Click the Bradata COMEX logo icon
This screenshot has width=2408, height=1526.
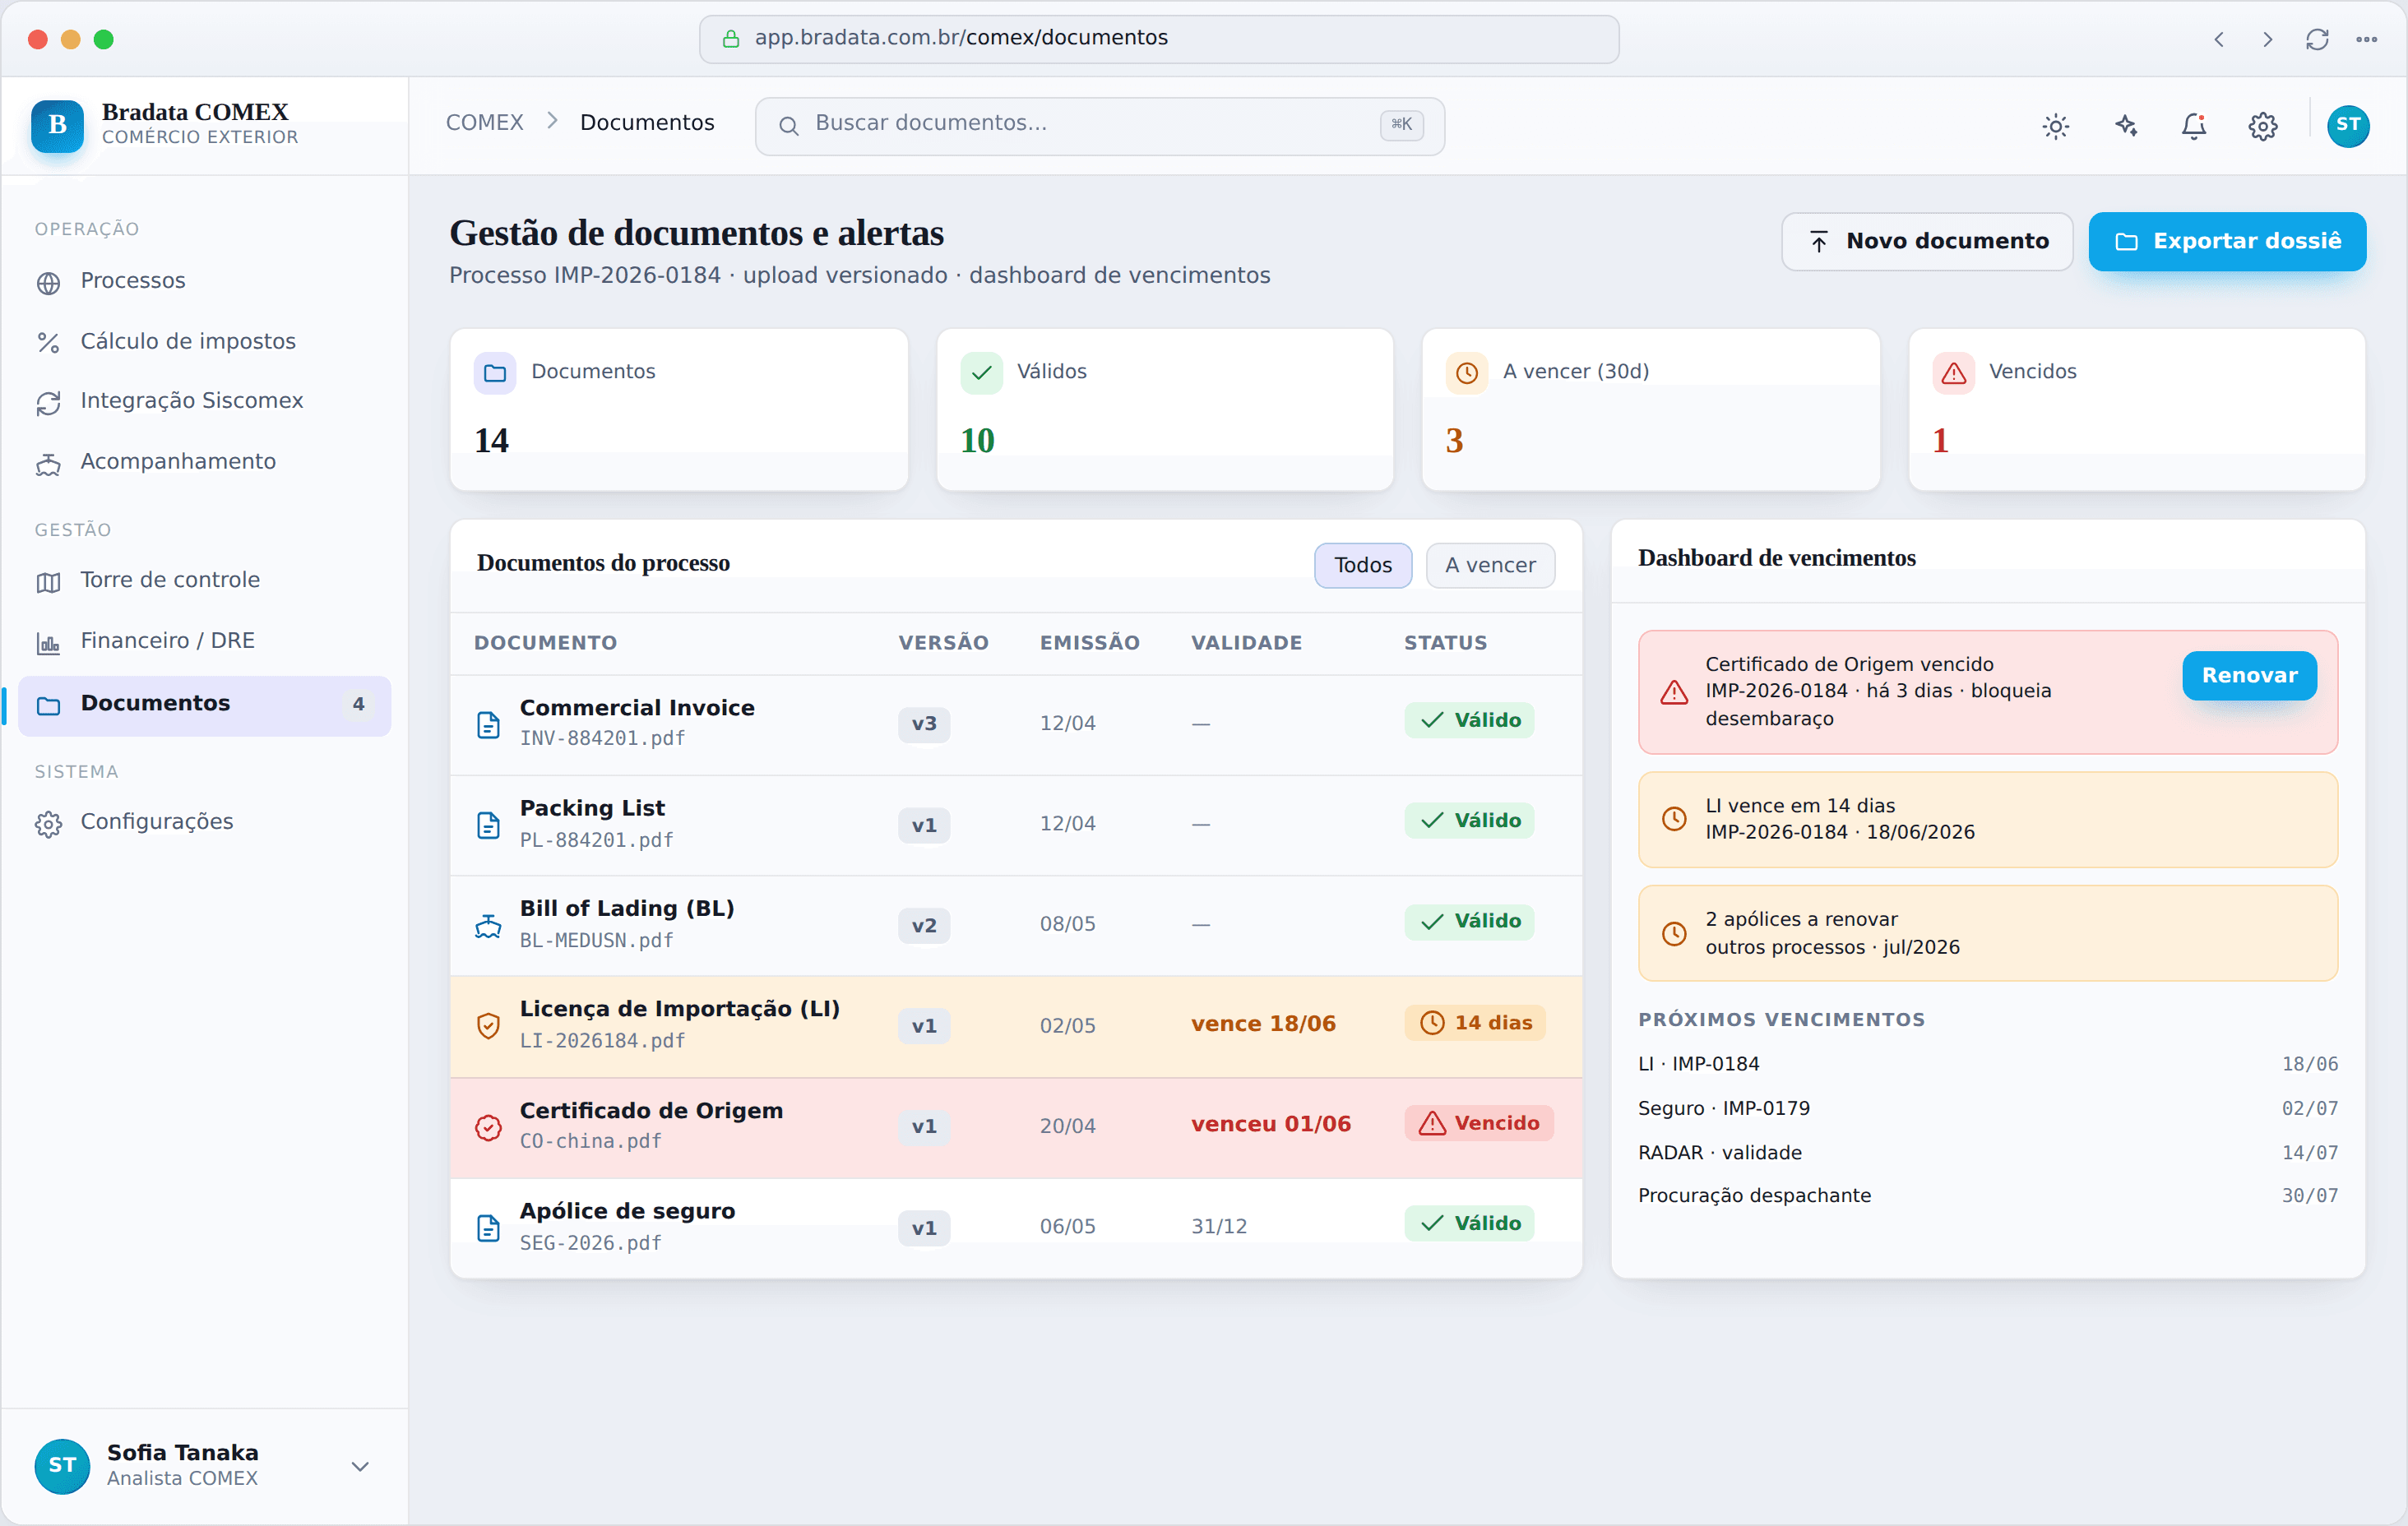tap(57, 125)
